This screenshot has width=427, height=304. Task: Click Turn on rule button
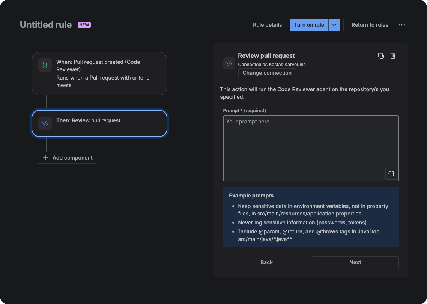(x=309, y=25)
